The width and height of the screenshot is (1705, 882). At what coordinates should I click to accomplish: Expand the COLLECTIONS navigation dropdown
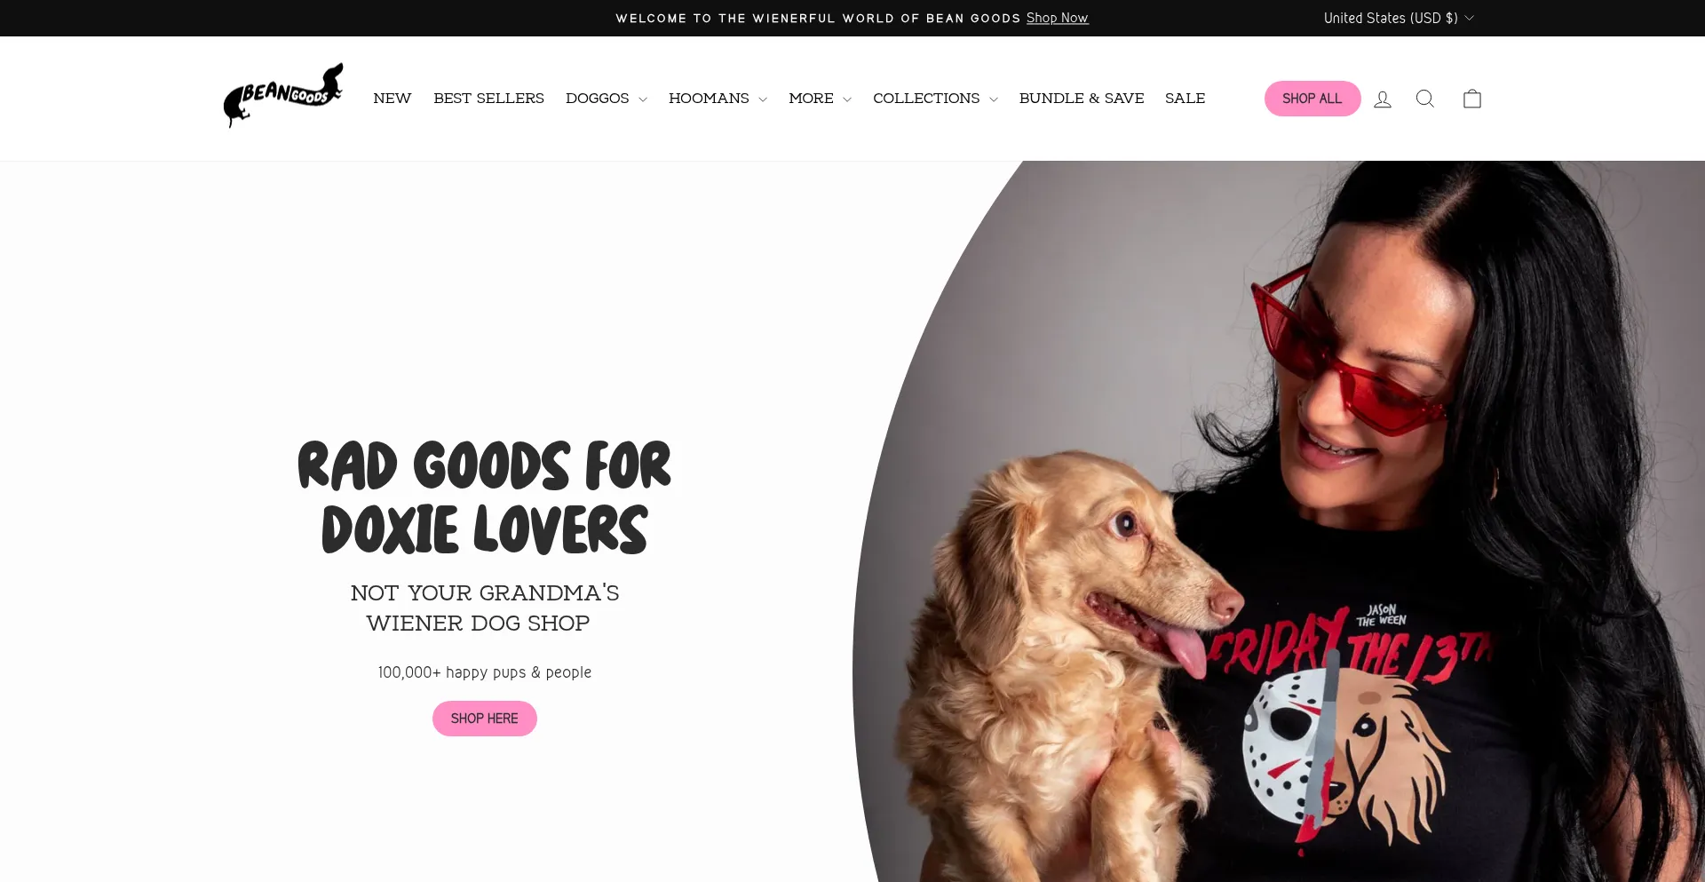tap(935, 99)
